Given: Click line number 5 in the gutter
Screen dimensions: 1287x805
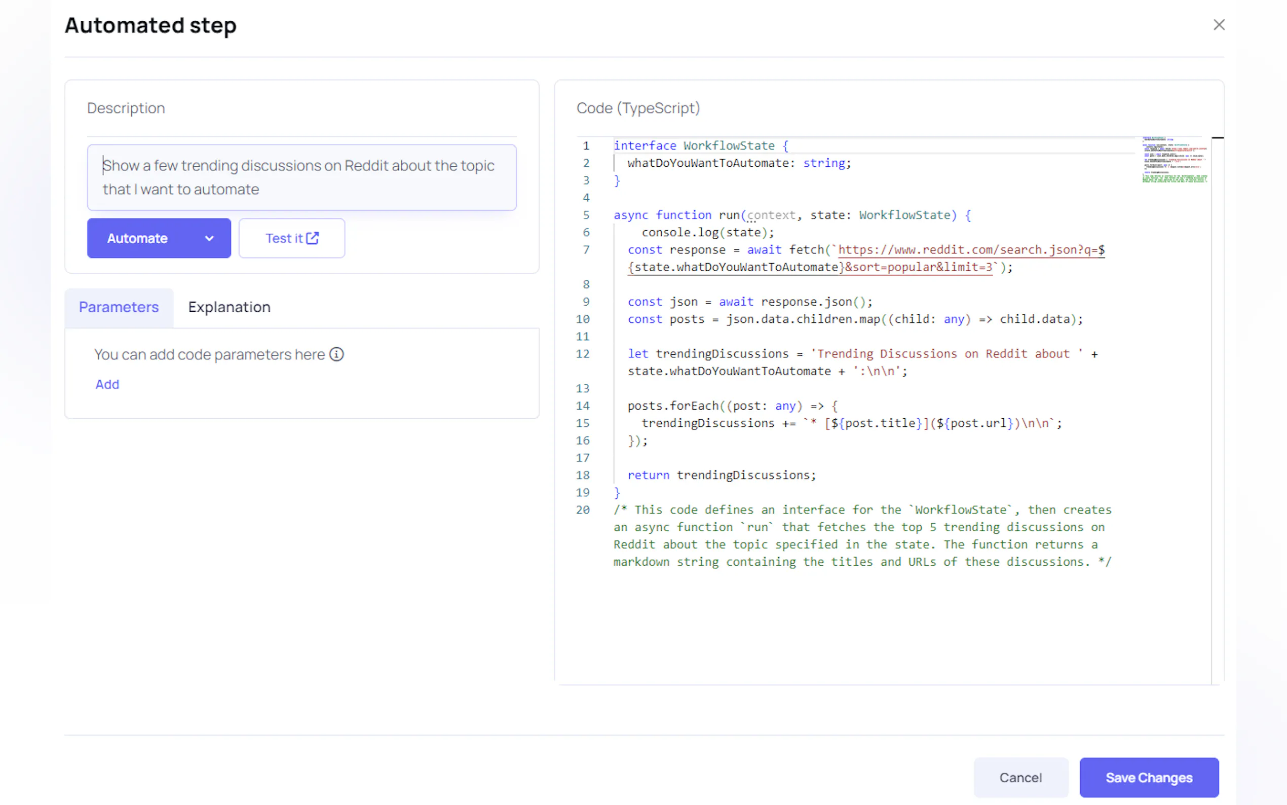Looking at the screenshot, I should pyautogui.click(x=586, y=215).
